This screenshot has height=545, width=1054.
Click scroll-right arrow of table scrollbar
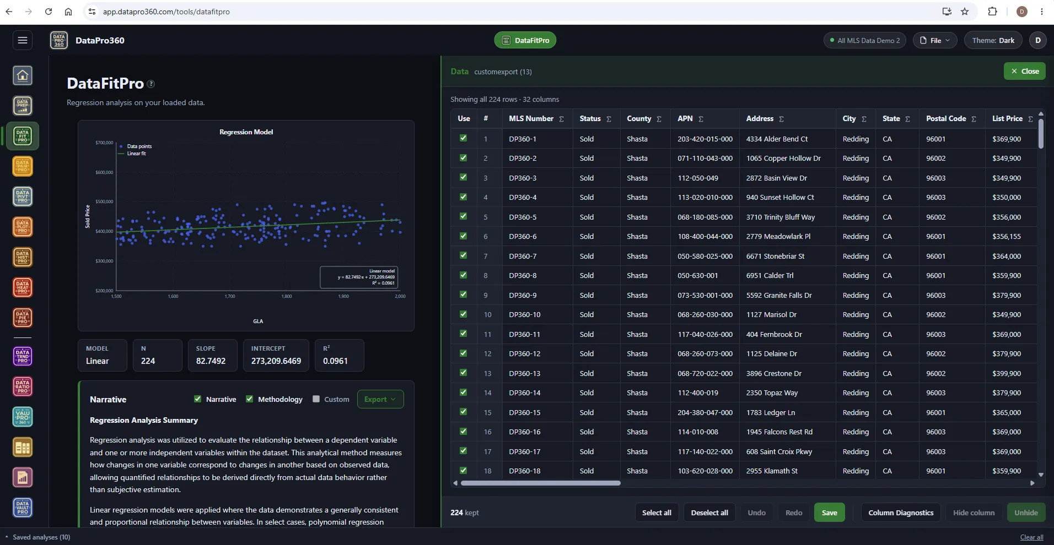[x=1032, y=483]
